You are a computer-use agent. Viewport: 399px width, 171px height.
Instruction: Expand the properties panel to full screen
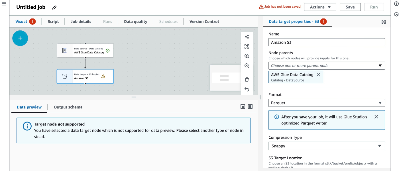click(x=384, y=22)
